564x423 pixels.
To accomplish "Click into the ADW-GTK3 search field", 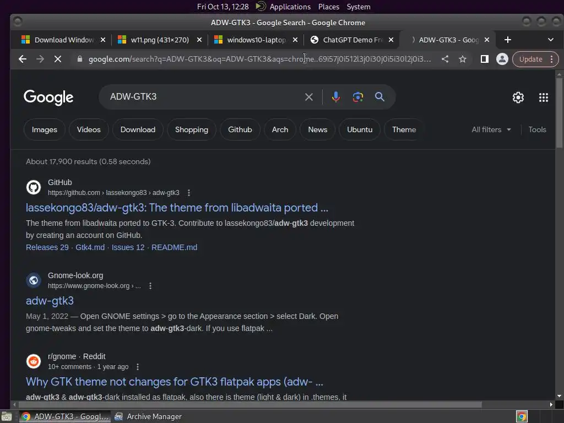I will [205, 97].
